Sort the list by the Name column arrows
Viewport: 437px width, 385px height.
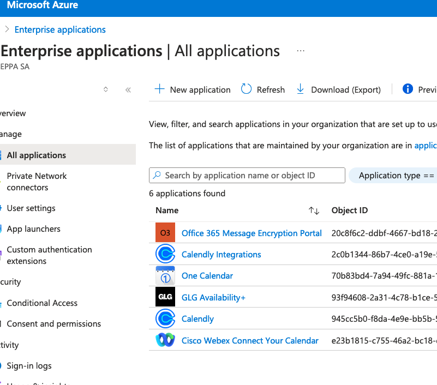[314, 210]
